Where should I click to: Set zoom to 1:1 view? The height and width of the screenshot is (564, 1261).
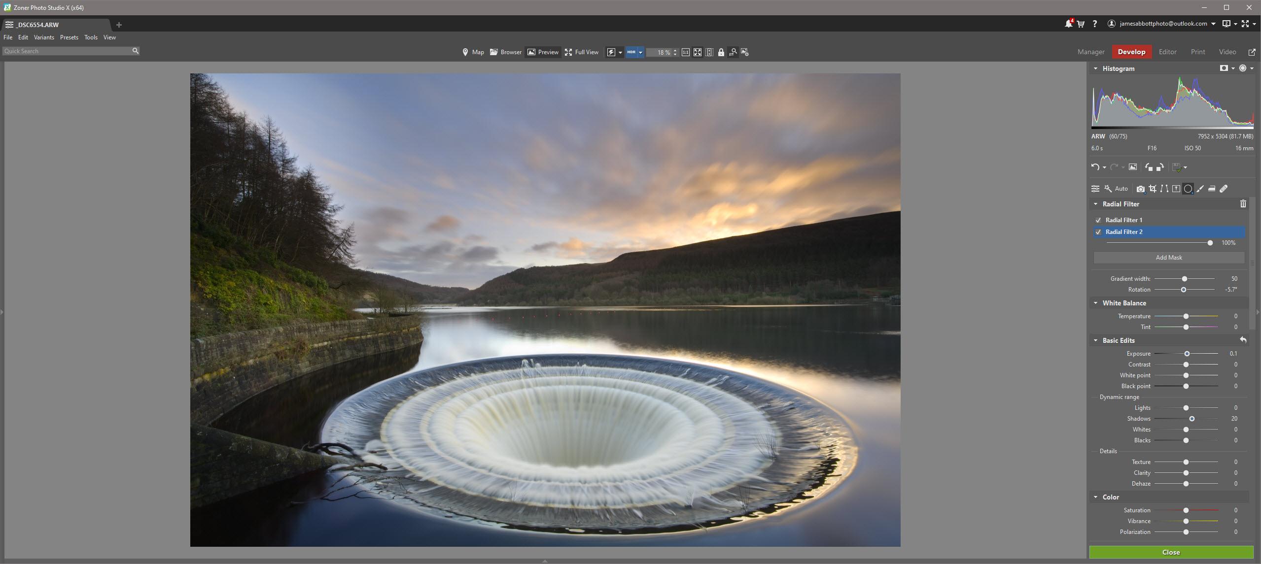coord(686,52)
